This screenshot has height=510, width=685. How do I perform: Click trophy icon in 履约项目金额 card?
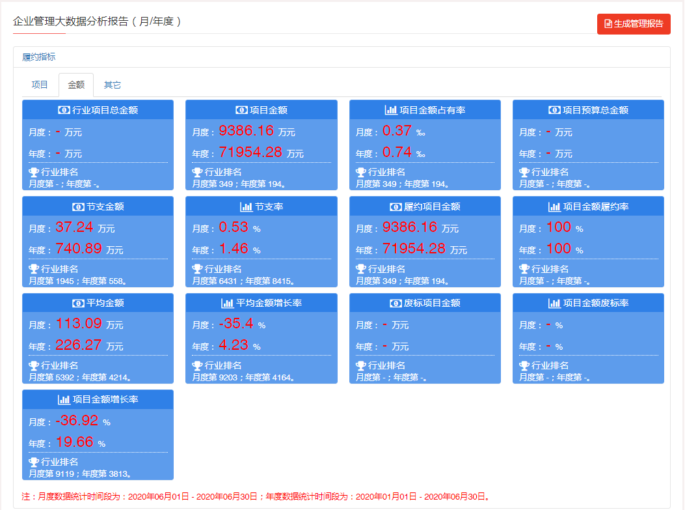tap(360, 269)
